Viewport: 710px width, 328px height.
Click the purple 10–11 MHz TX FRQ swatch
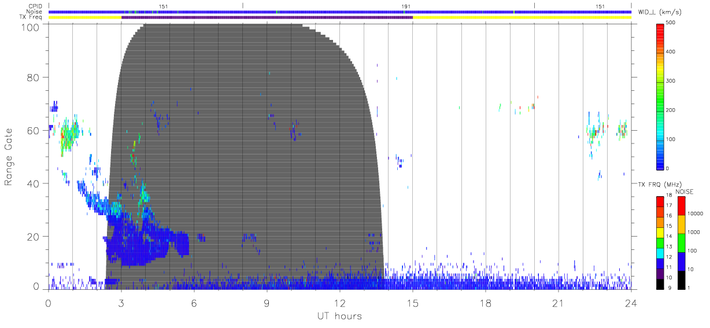click(660, 274)
